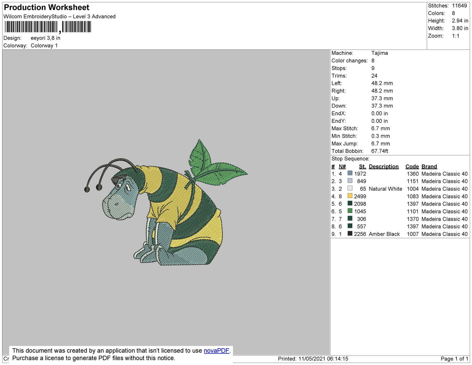Click the 'Colorway:' label
The image size is (472, 365).
coord(15,46)
